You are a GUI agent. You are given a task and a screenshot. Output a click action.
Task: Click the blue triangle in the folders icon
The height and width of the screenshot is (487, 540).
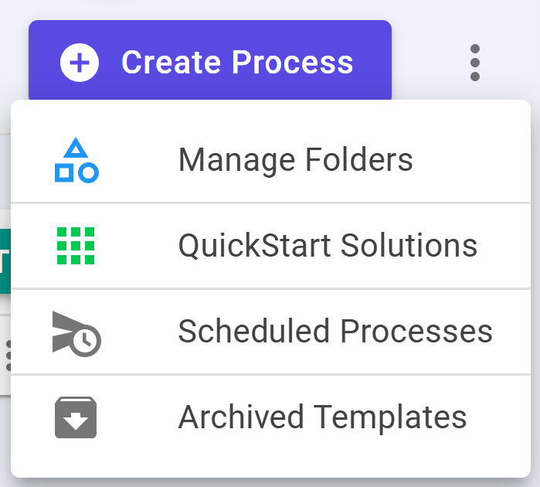pyautogui.click(x=76, y=148)
